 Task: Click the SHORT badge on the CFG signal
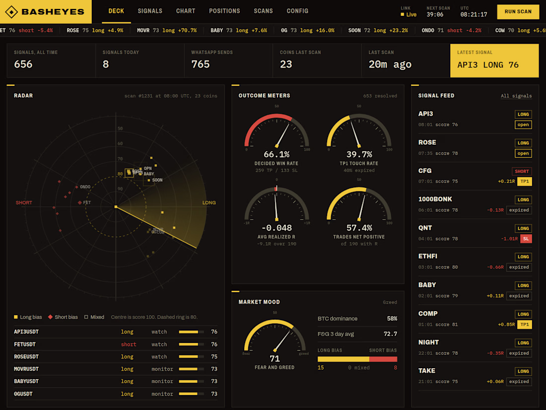pyautogui.click(x=522, y=171)
